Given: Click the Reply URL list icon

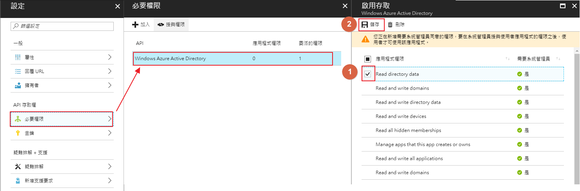Looking at the screenshot, I should click(x=18, y=71).
